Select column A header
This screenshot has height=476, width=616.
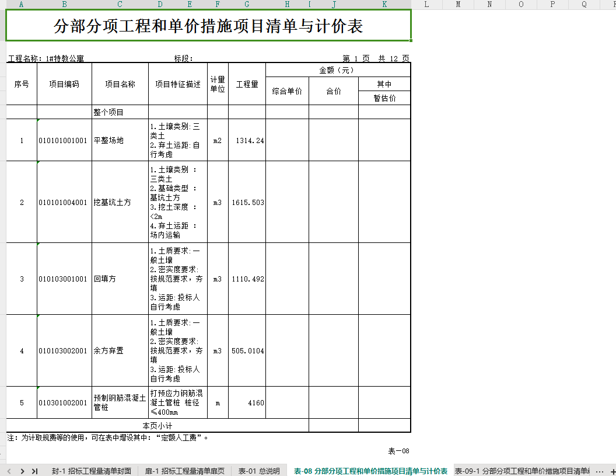point(21,4)
